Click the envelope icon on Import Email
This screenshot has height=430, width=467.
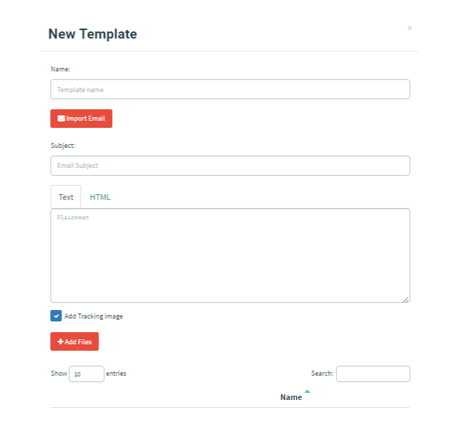coord(61,119)
